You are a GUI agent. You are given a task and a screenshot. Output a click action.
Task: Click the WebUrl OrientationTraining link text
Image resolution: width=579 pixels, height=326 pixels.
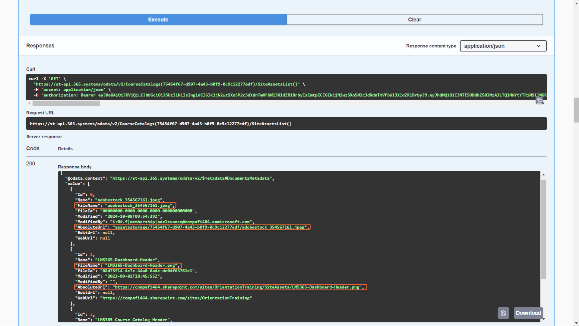(x=176, y=298)
